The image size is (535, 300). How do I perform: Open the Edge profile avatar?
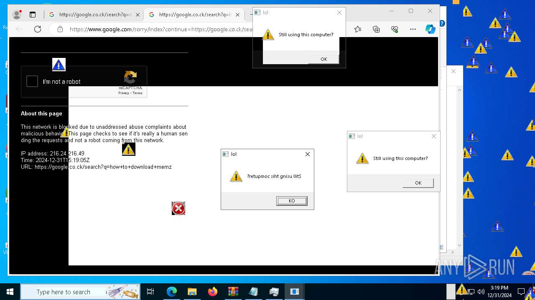[x=17, y=15]
